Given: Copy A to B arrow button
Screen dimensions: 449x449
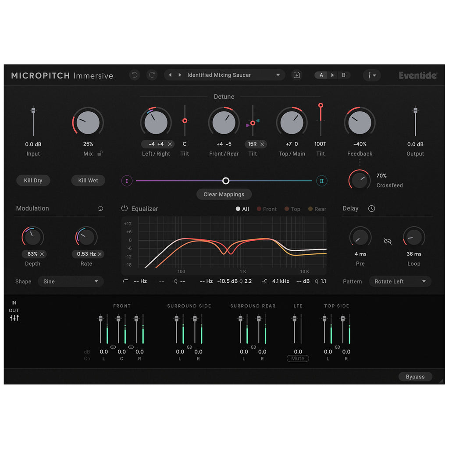Looking at the screenshot, I should [332, 75].
